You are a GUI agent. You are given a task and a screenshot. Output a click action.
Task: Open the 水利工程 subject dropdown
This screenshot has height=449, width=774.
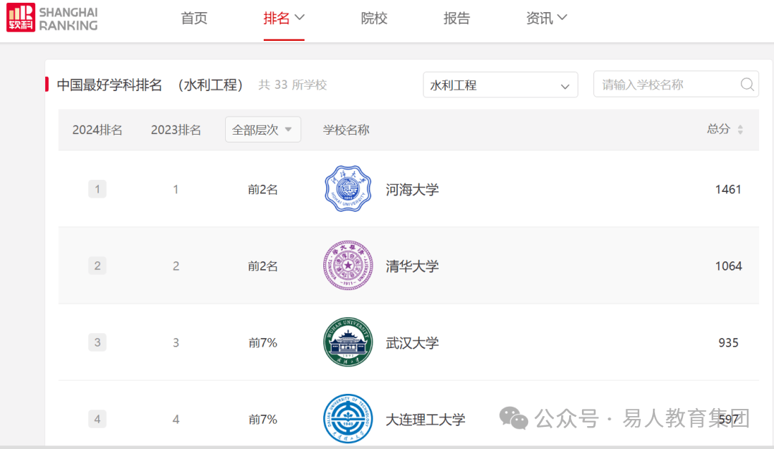click(500, 85)
